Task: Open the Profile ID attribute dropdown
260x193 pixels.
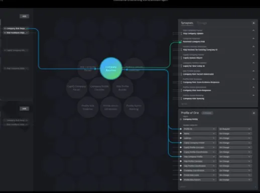Action: pos(199,129)
